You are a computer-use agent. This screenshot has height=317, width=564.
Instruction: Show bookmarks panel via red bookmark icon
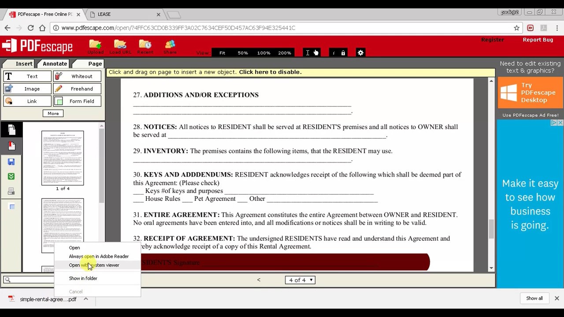pyautogui.click(x=11, y=146)
